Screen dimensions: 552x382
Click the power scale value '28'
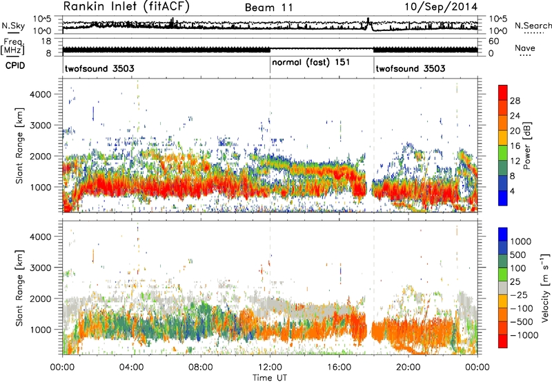click(x=515, y=101)
